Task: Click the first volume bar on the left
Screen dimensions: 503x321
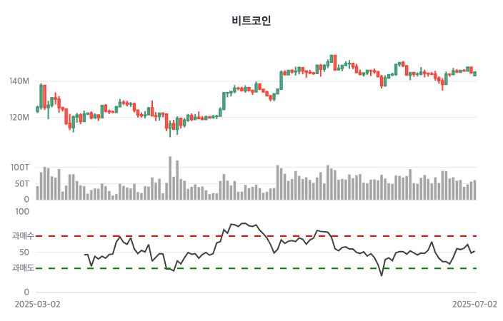Action: point(38,193)
